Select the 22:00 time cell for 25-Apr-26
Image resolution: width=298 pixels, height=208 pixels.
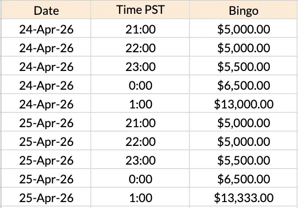click(141, 141)
